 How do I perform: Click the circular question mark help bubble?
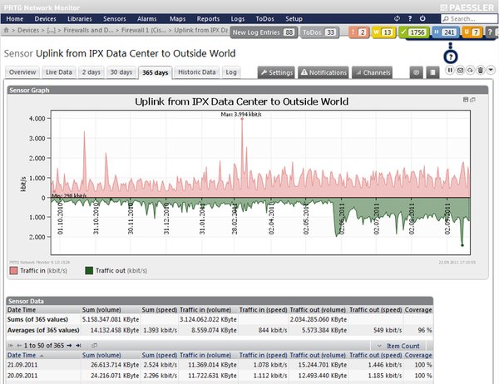click(x=450, y=56)
